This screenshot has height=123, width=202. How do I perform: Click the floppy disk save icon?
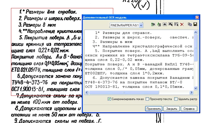click(x=195, y=24)
